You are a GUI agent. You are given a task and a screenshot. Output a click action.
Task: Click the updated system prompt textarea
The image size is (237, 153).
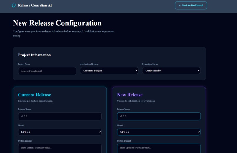(x=159, y=149)
